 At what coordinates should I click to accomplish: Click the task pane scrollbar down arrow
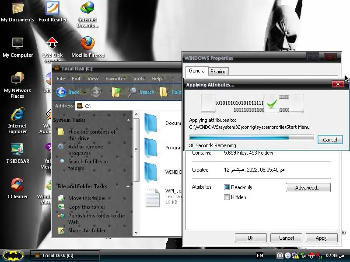(x=136, y=233)
